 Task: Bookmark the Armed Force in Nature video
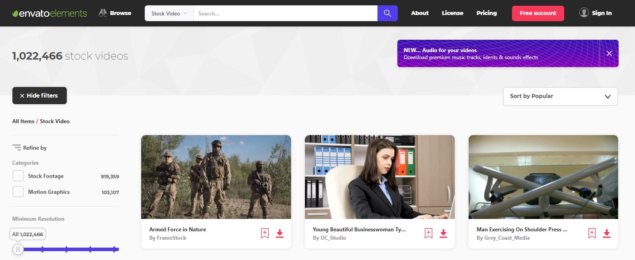click(x=265, y=234)
